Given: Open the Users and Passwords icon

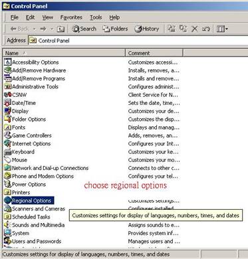Looking at the screenshot, I should point(8,241).
